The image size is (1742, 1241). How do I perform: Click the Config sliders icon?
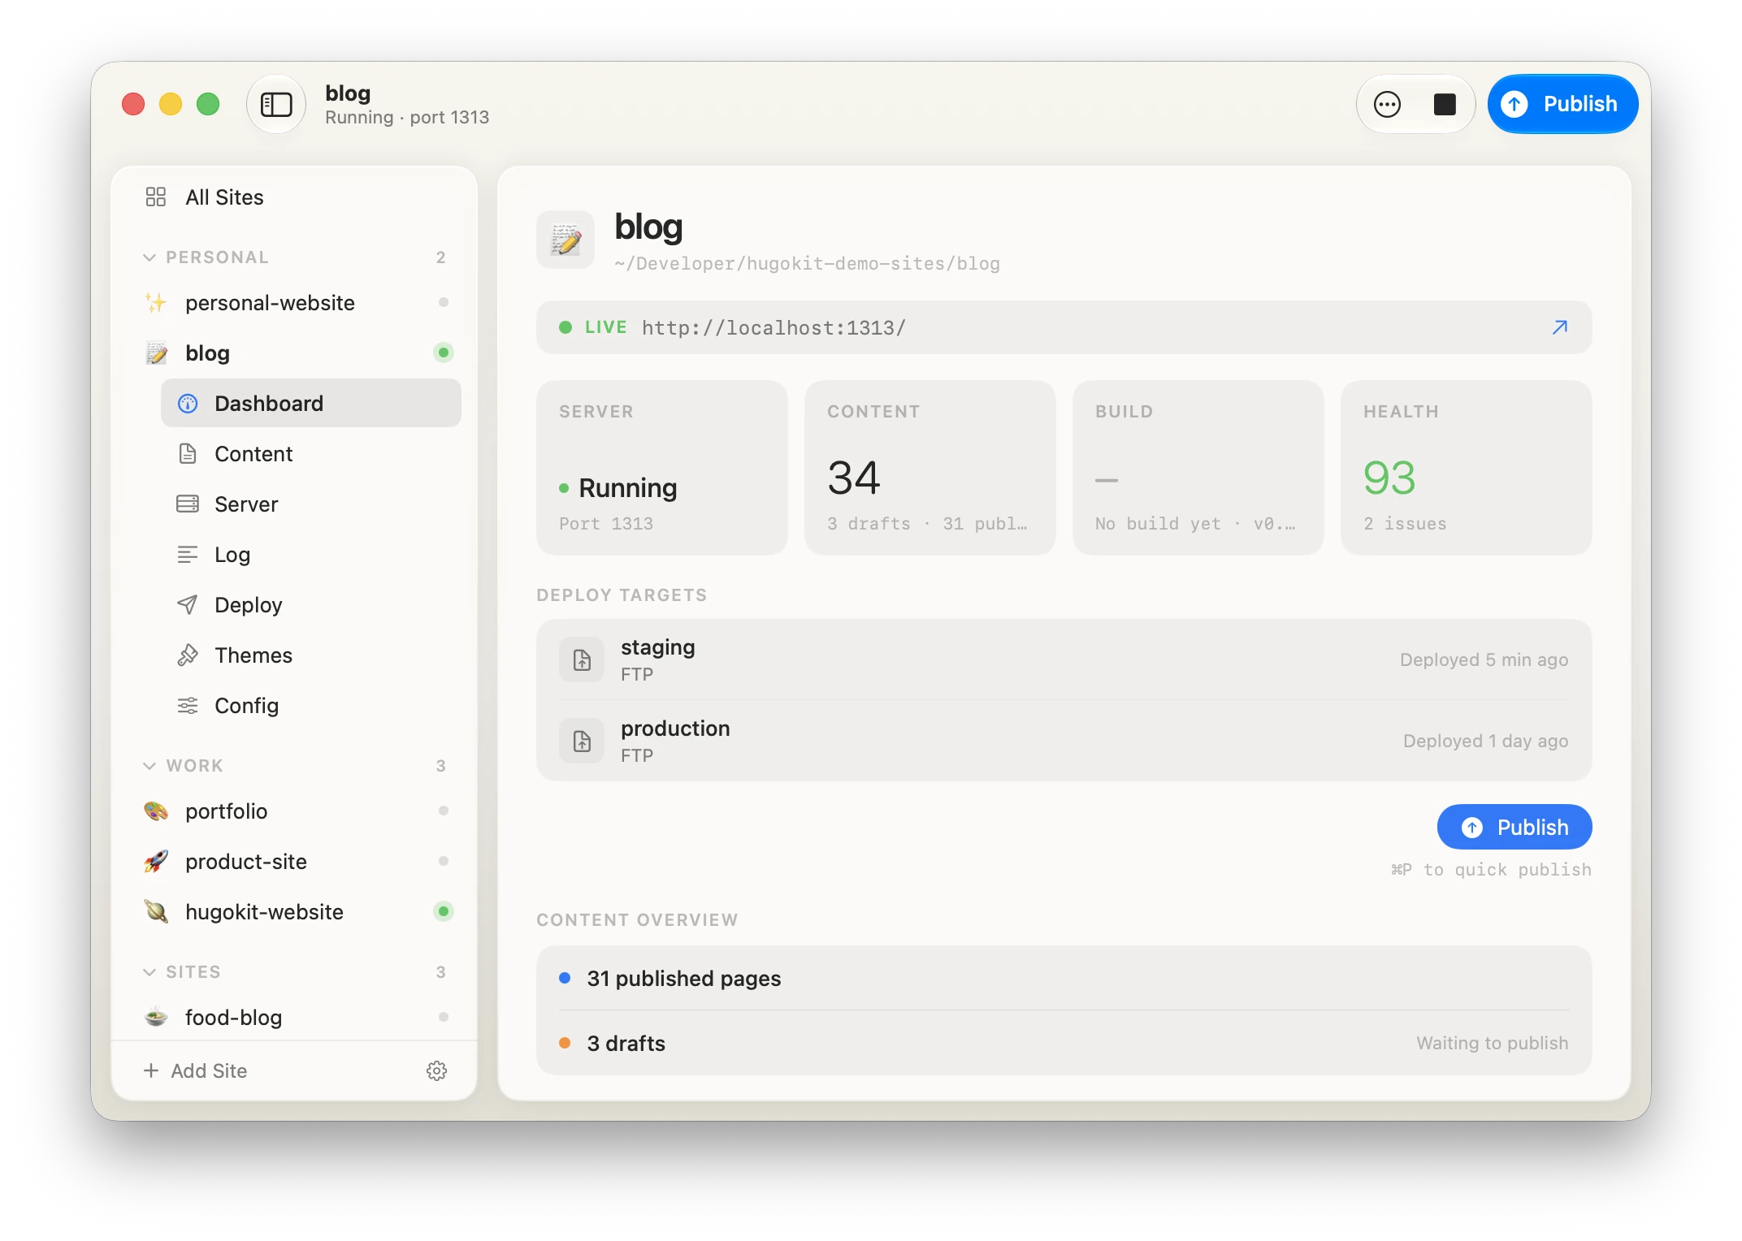click(188, 706)
